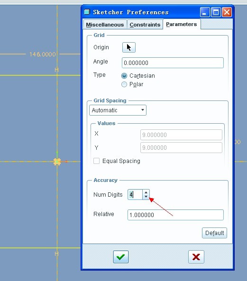Click the sketch origin point marker
This screenshot has height=281, width=247.
point(57,162)
